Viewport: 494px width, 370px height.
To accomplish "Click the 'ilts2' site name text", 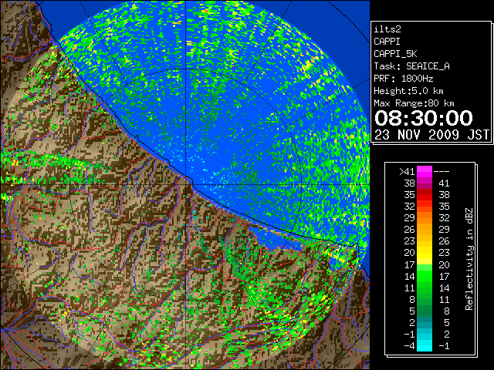I will (x=387, y=29).
